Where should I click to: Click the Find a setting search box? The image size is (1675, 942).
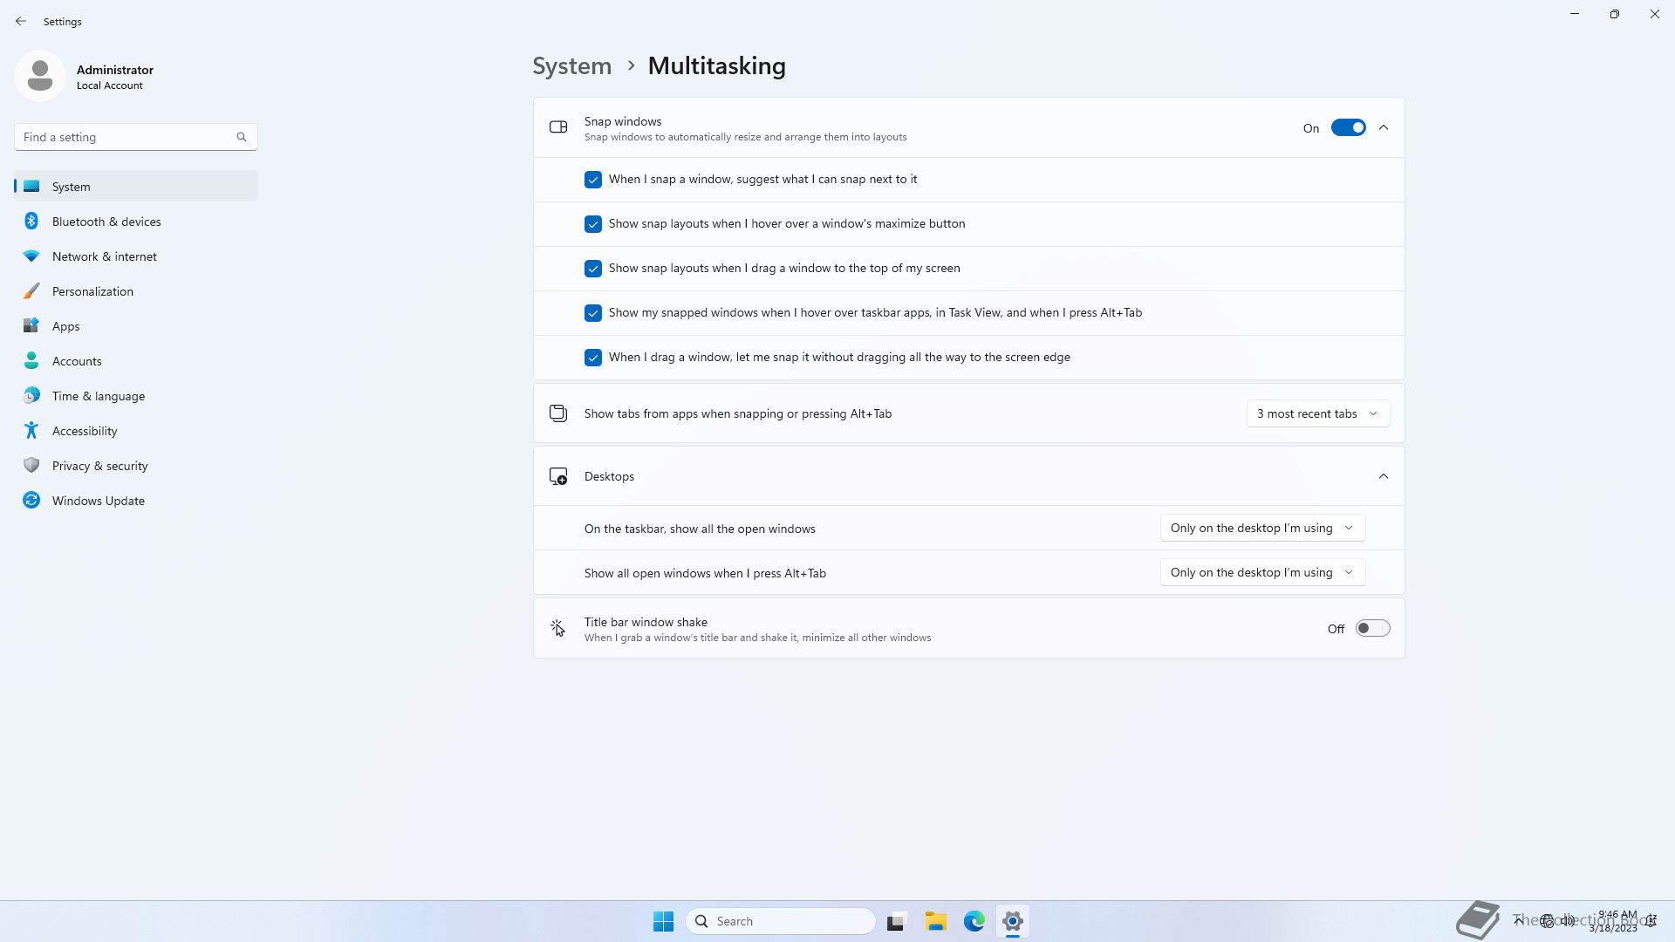click(126, 137)
